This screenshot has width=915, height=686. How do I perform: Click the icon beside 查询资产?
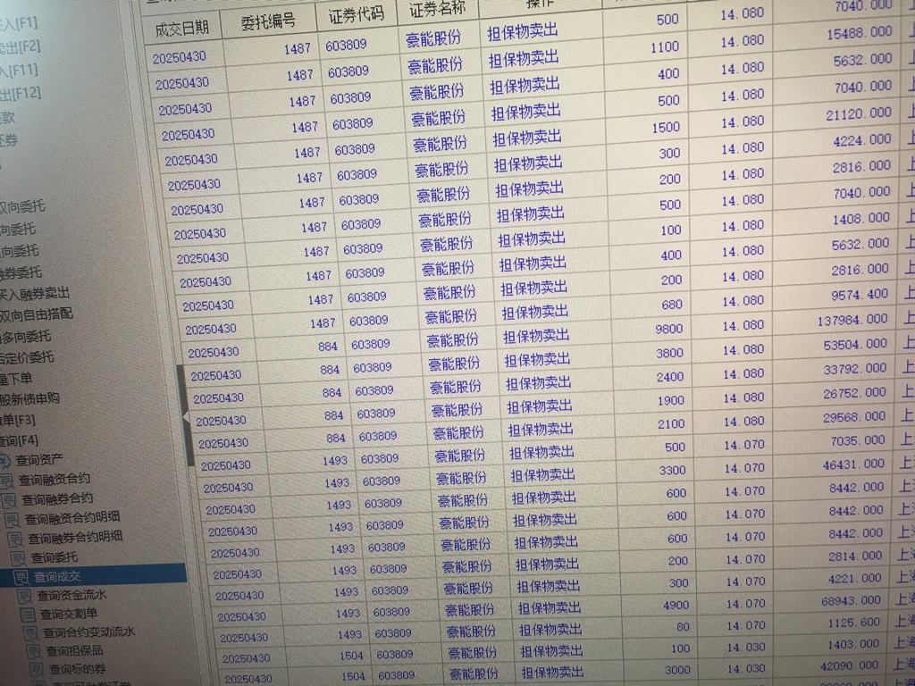(x=4, y=462)
